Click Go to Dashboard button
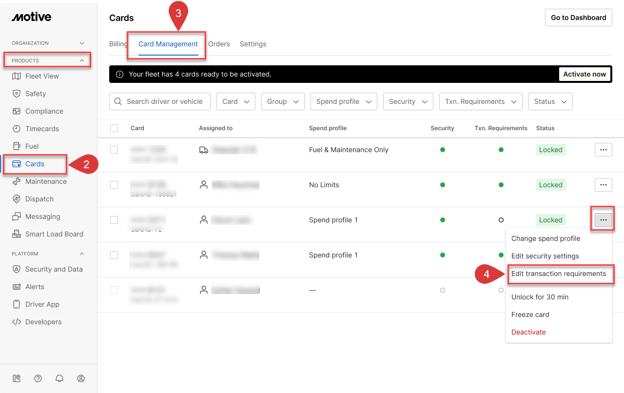 click(x=578, y=18)
